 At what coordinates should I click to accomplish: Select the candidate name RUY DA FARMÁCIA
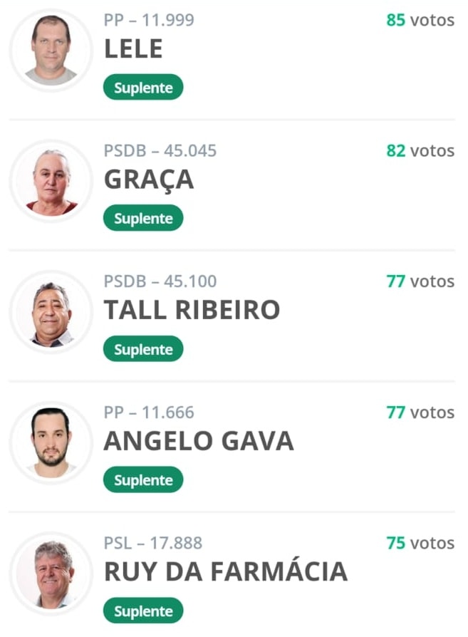pyautogui.click(x=226, y=571)
